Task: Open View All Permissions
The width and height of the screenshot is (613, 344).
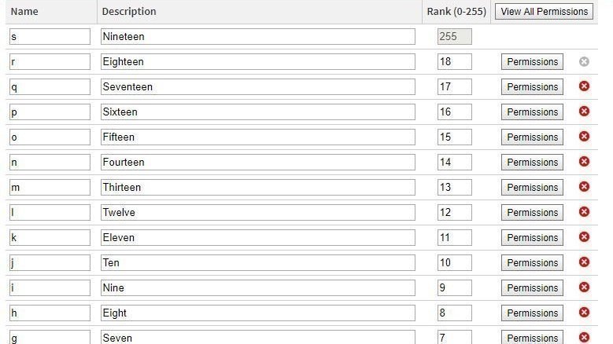Action: tap(544, 12)
